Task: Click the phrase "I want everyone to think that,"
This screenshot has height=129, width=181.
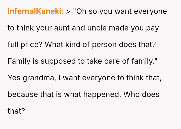Action: click(x=110, y=78)
